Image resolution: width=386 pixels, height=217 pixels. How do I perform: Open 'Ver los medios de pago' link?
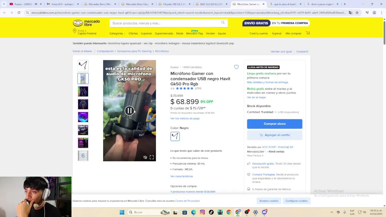[x=185, y=118]
